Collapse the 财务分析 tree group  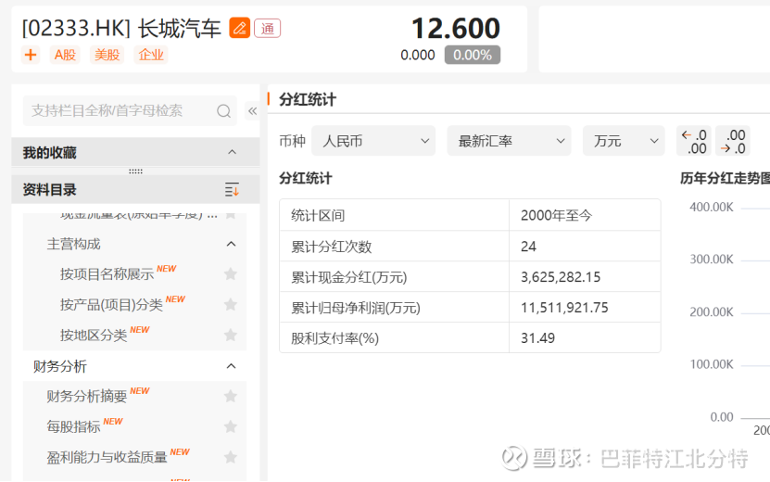pos(232,365)
